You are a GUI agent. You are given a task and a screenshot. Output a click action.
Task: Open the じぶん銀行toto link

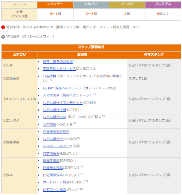(x=54, y=117)
